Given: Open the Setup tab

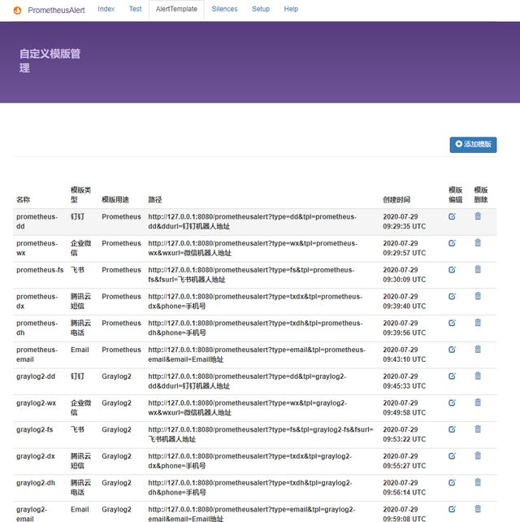Looking at the screenshot, I should point(261,9).
